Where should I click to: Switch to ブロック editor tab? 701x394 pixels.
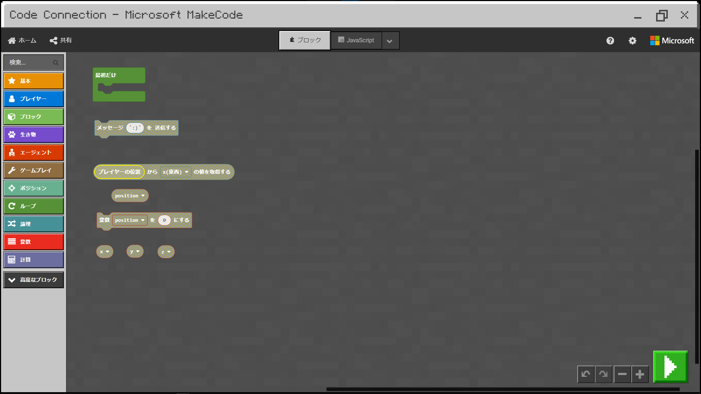(x=305, y=40)
